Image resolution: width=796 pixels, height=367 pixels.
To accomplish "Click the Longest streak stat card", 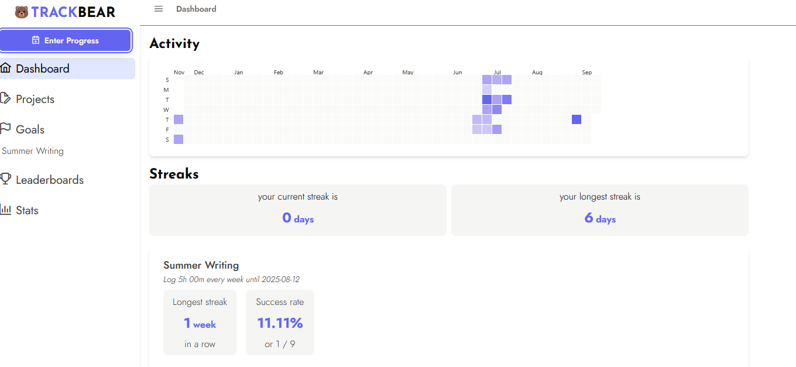I will pyautogui.click(x=200, y=322).
